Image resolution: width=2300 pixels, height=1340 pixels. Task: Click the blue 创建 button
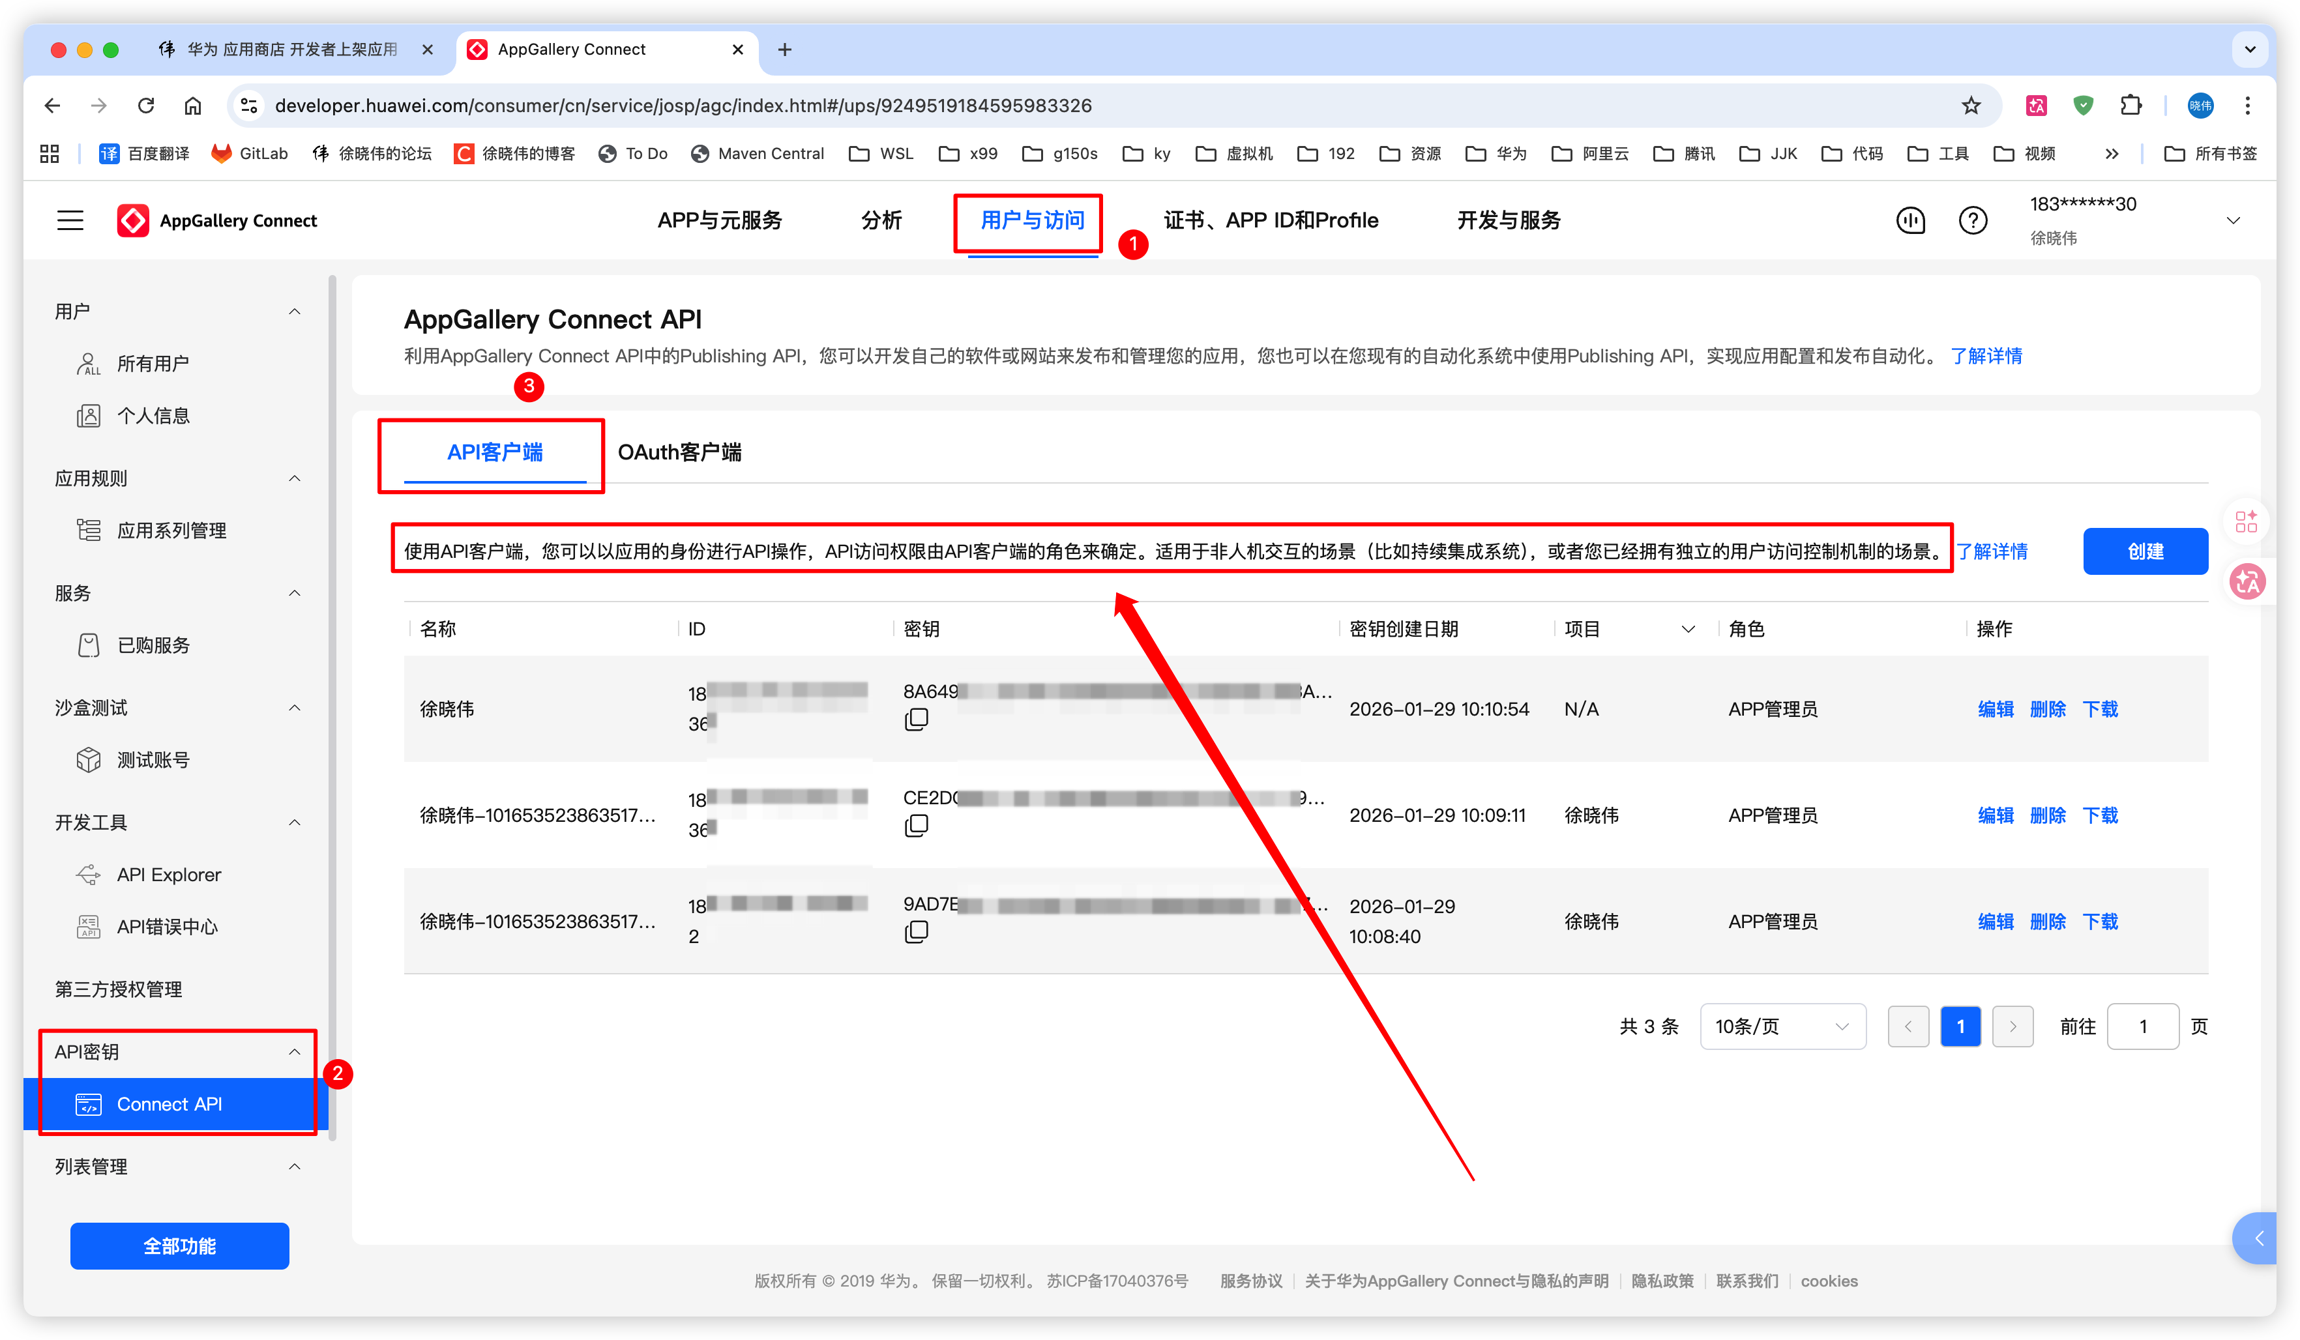tap(2145, 551)
